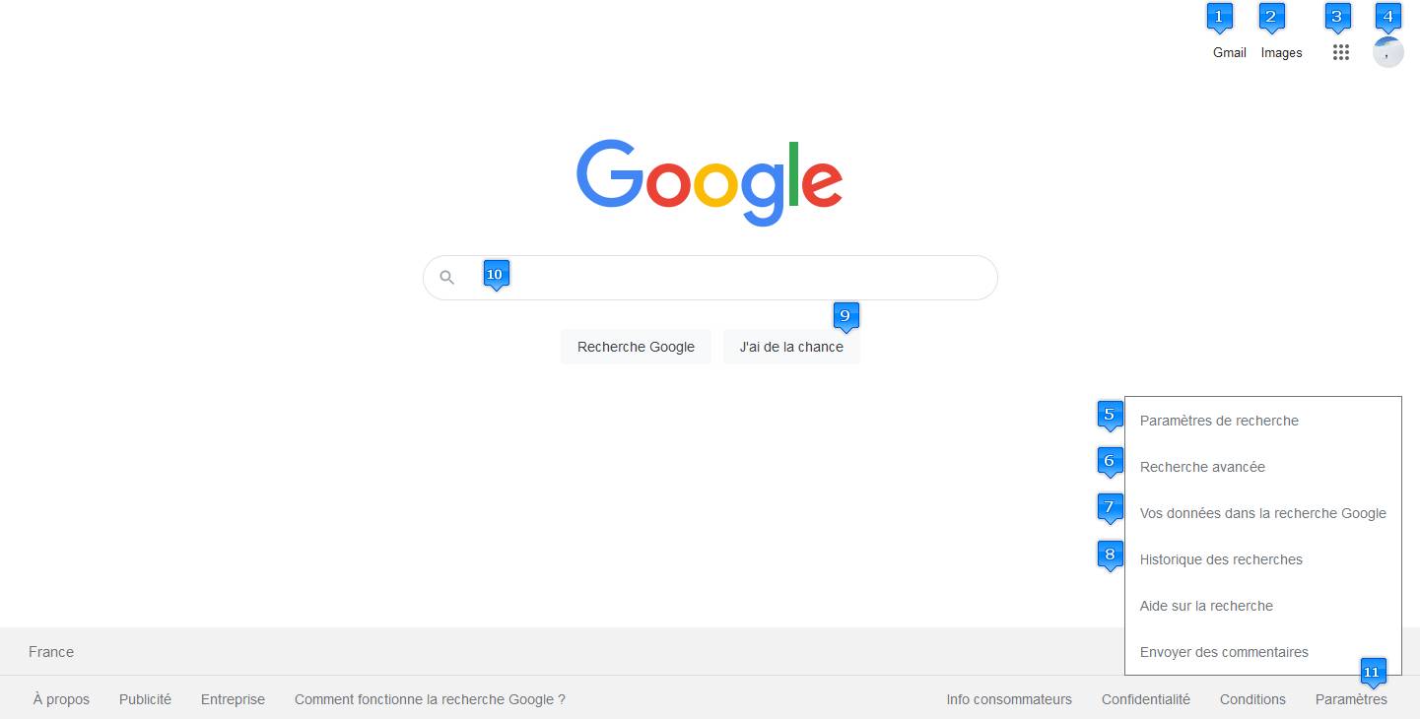
Task: Open the Publicité footer link
Action: 145,699
